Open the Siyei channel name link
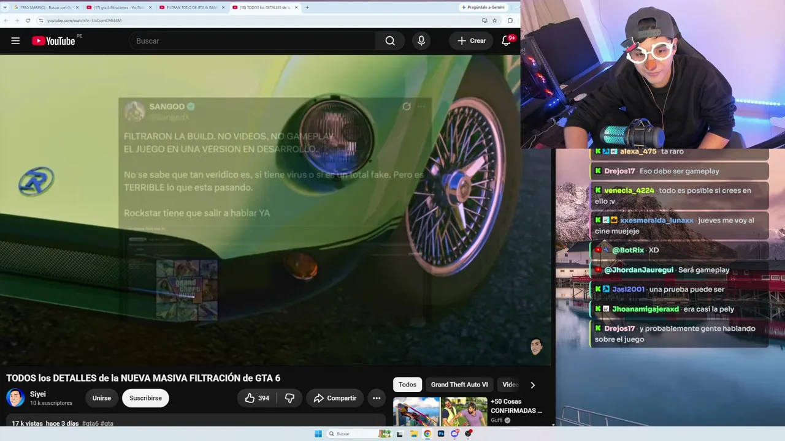785x441 pixels. coord(38,394)
